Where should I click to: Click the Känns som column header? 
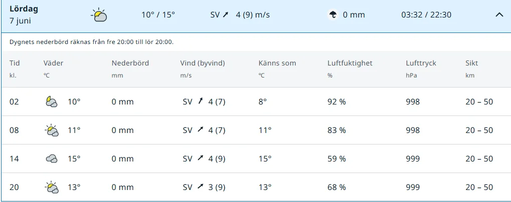pyautogui.click(x=277, y=63)
